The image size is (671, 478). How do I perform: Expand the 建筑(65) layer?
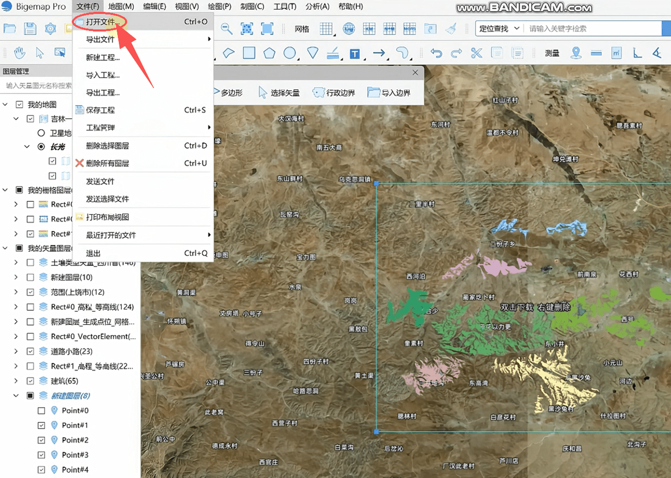point(16,381)
